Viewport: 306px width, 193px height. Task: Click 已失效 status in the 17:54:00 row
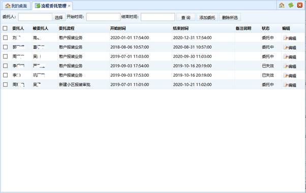click(x=268, y=66)
